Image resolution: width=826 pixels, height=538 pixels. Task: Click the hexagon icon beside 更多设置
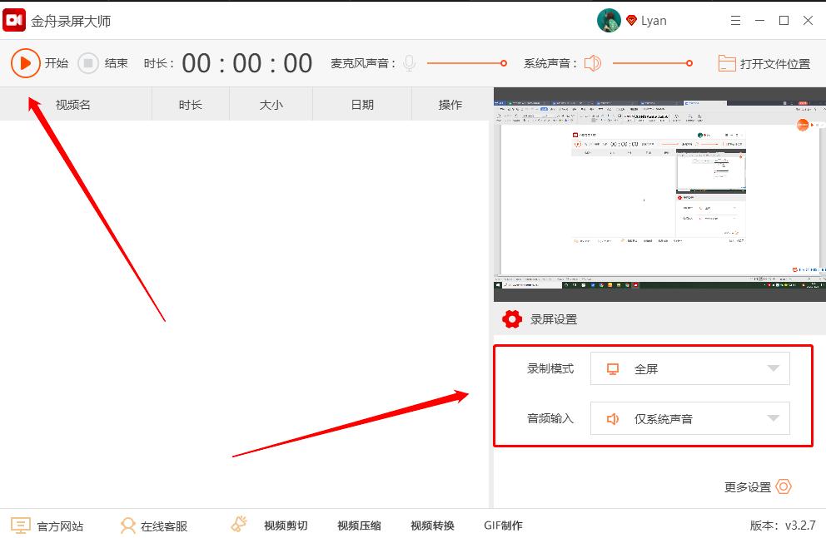tap(784, 486)
